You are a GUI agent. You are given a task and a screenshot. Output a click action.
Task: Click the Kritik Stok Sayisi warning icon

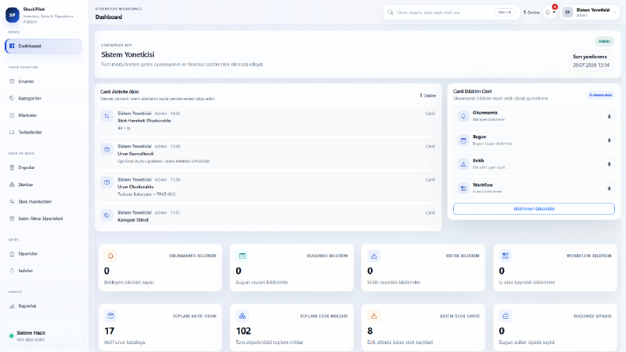pyautogui.click(x=373, y=316)
